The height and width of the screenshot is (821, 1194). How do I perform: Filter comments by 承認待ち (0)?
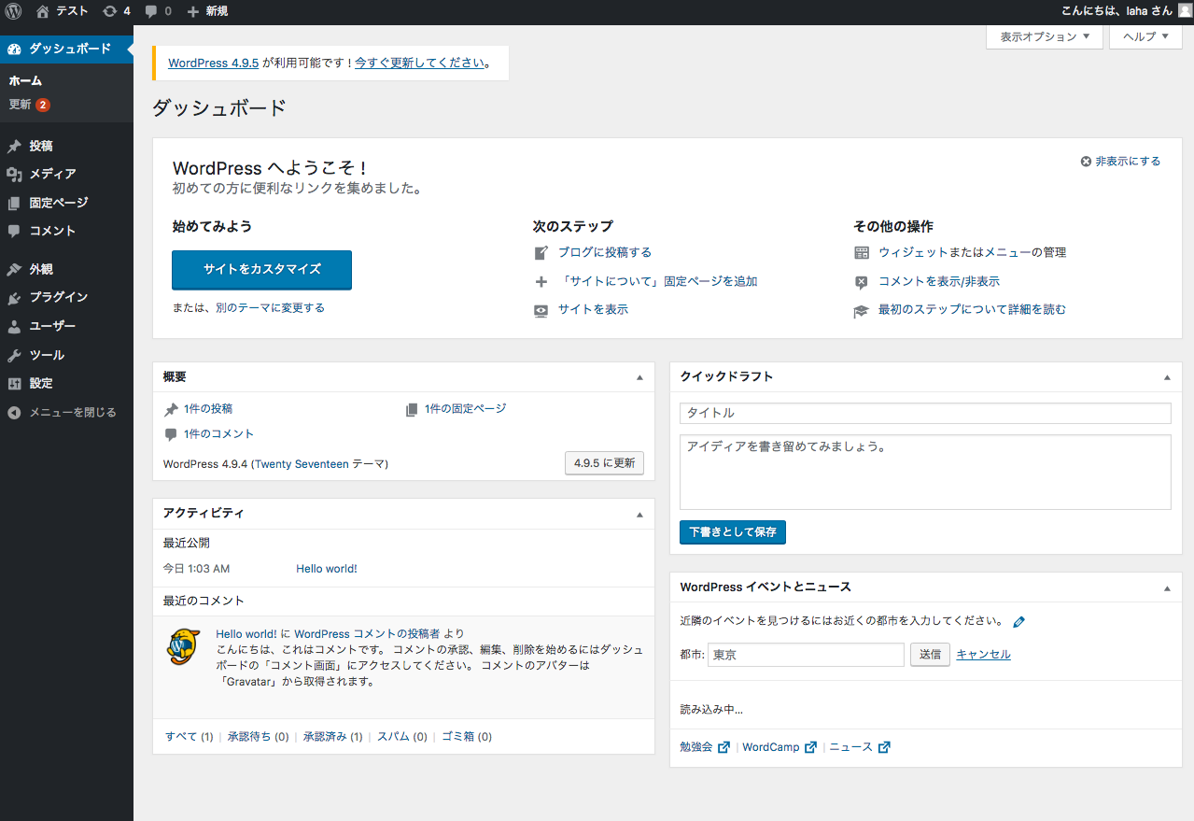coord(259,737)
